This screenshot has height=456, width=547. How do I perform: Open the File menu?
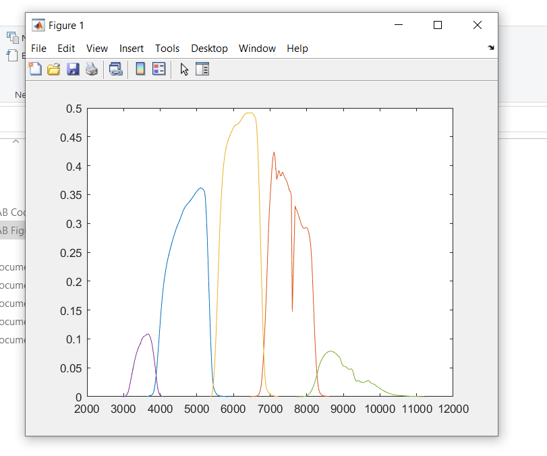point(38,48)
